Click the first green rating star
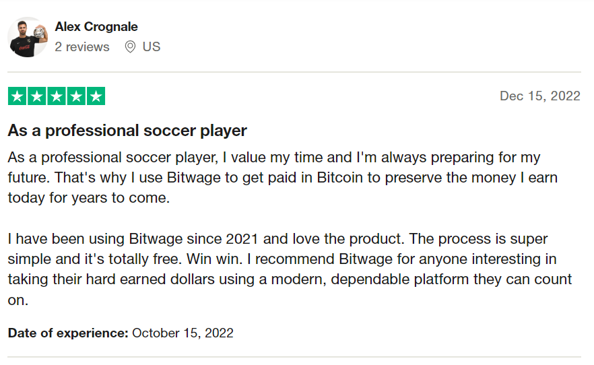 coord(18,96)
